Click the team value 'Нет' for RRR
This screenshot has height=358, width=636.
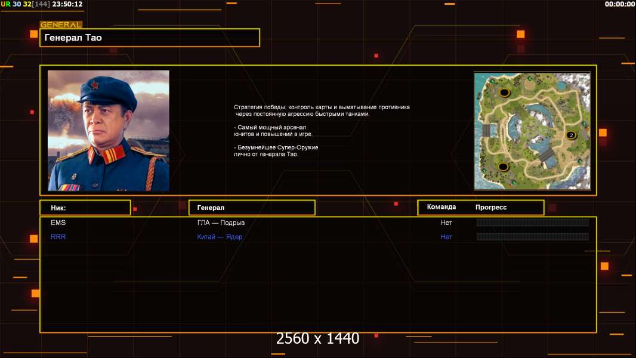(446, 237)
